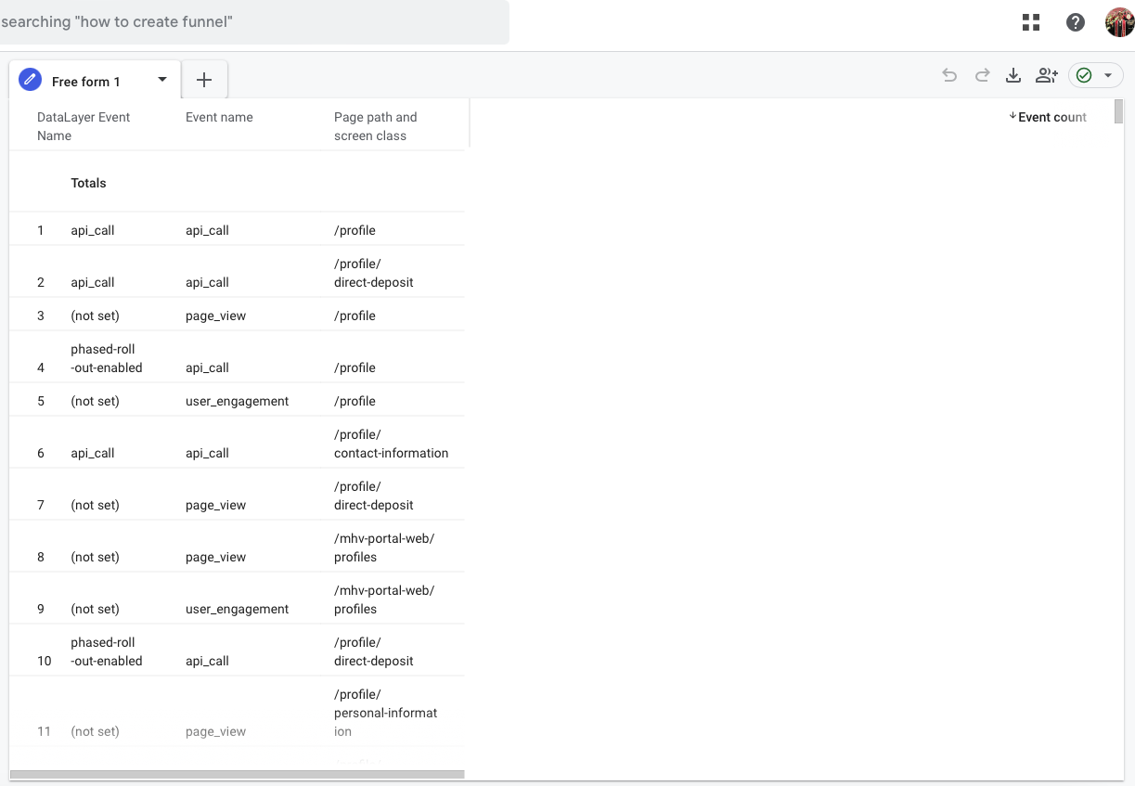
Task: Click the horizontal scrollbar below the table
Action: pyautogui.click(x=237, y=772)
